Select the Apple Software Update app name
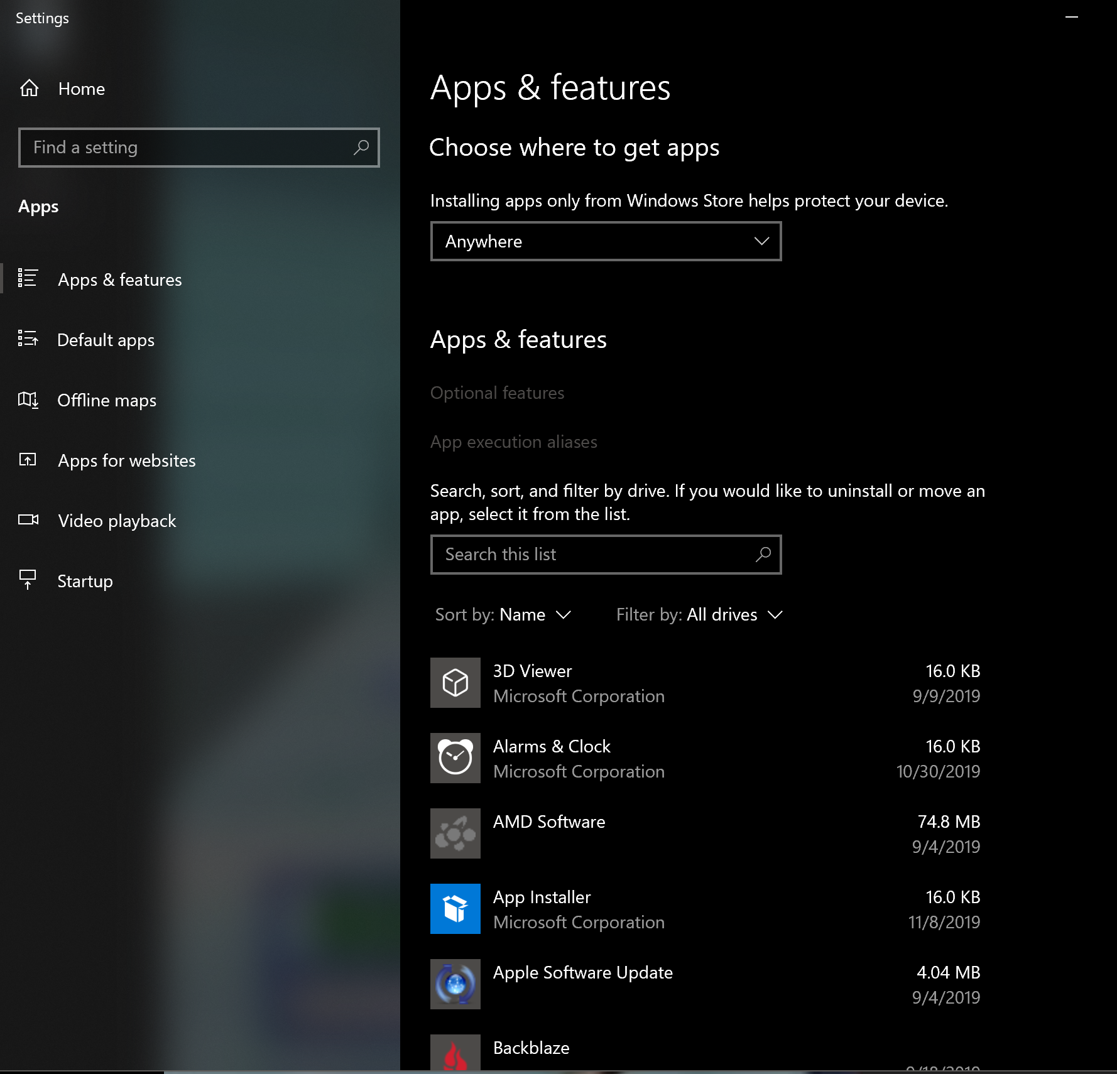The height and width of the screenshot is (1074, 1117). (x=583, y=972)
